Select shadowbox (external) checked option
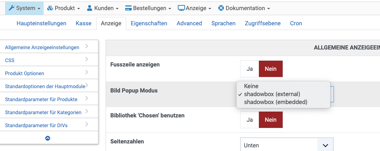Image resolution: width=380 pixels, height=151 pixels. pyautogui.click(x=272, y=94)
